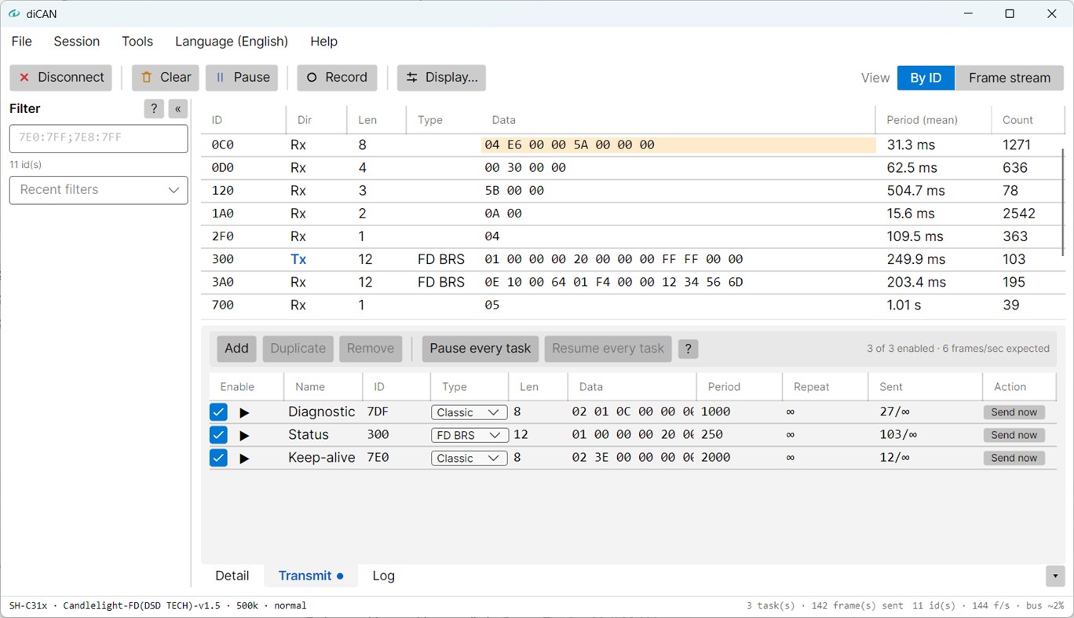Click the status bar device text SH-C31x
Screen dimensions: 1074x618
pyautogui.click(x=28, y=605)
